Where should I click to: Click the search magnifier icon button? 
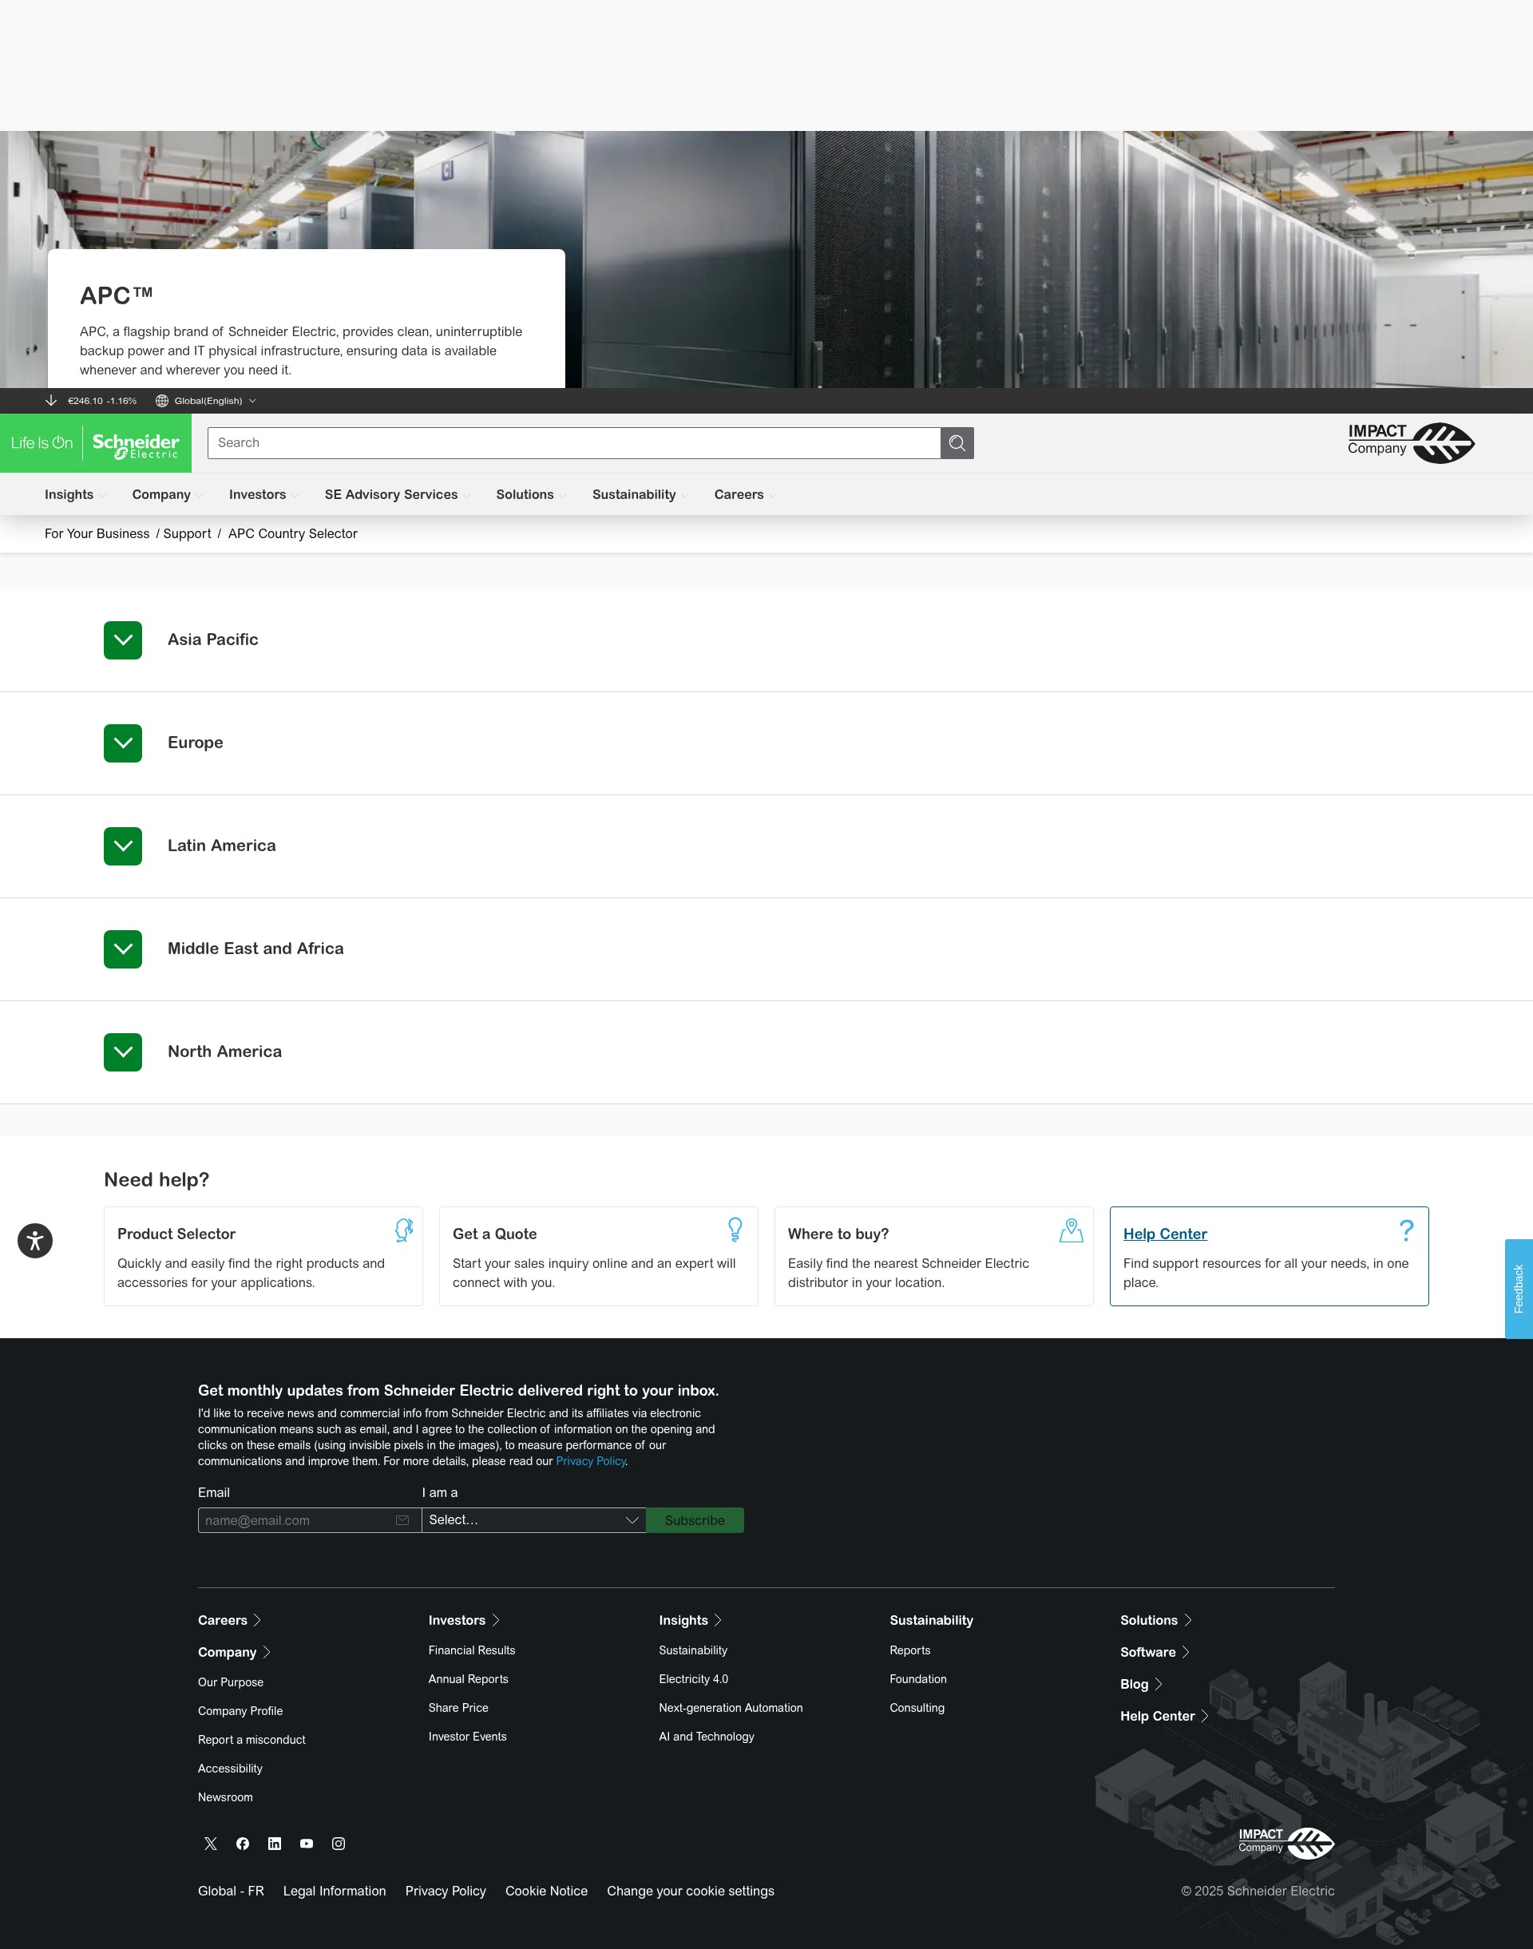pos(957,443)
